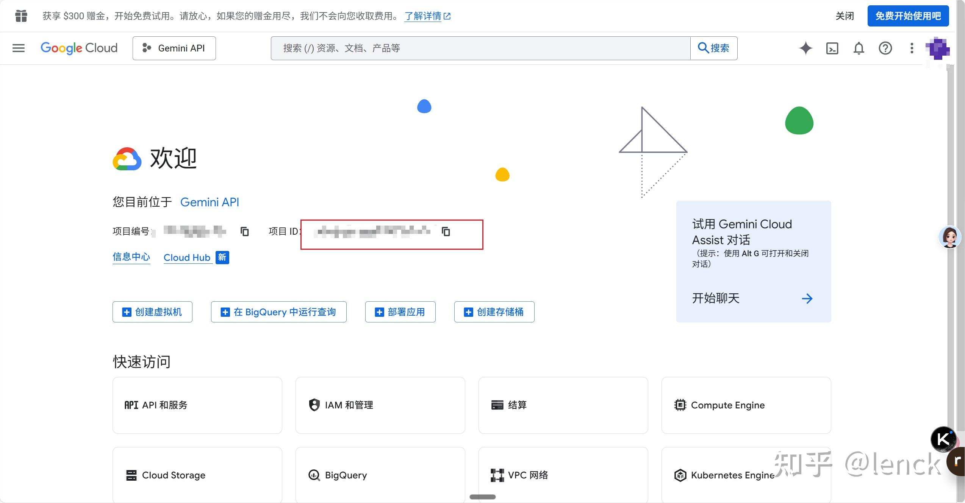Open the BigQuery quick access card
965x503 pixels.
tap(380, 475)
